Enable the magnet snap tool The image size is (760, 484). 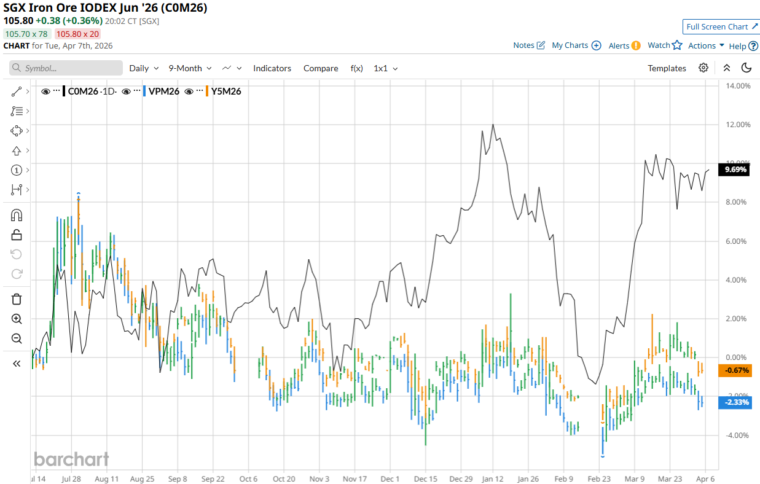coord(17,215)
